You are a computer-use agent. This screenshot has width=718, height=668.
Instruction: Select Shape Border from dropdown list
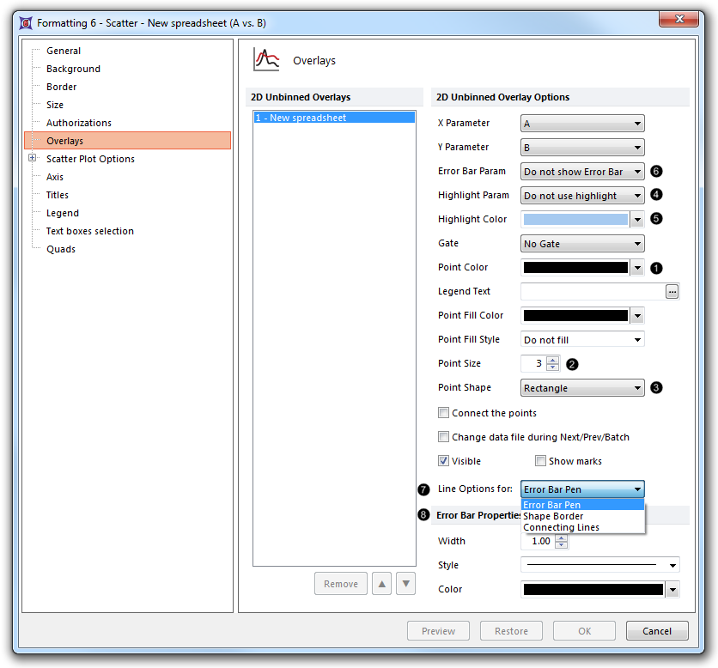pyautogui.click(x=553, y=516)
